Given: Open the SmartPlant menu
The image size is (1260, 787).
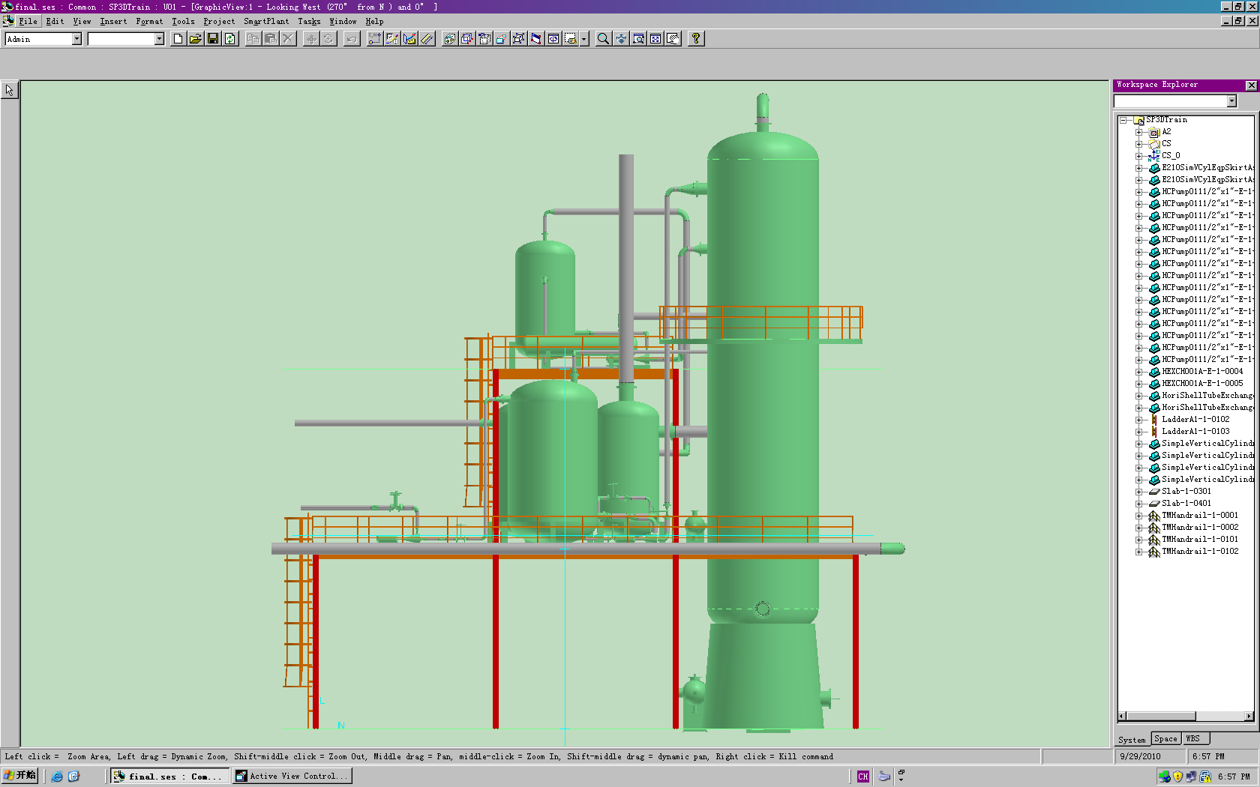Looking at the screenshot, I should [265, 22].
